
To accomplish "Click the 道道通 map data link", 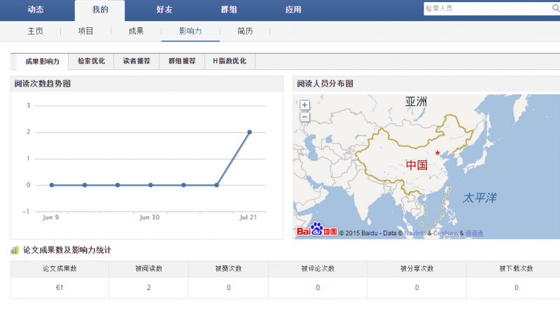I will [474, 233].
